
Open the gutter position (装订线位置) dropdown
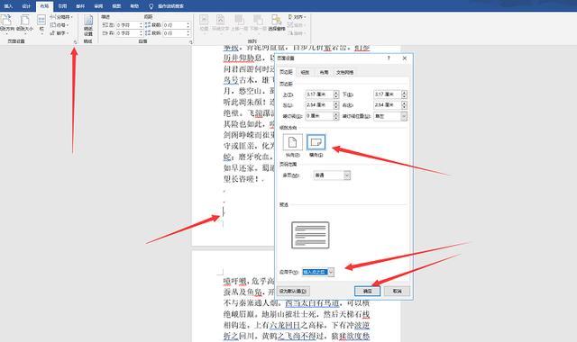[404, 116]
